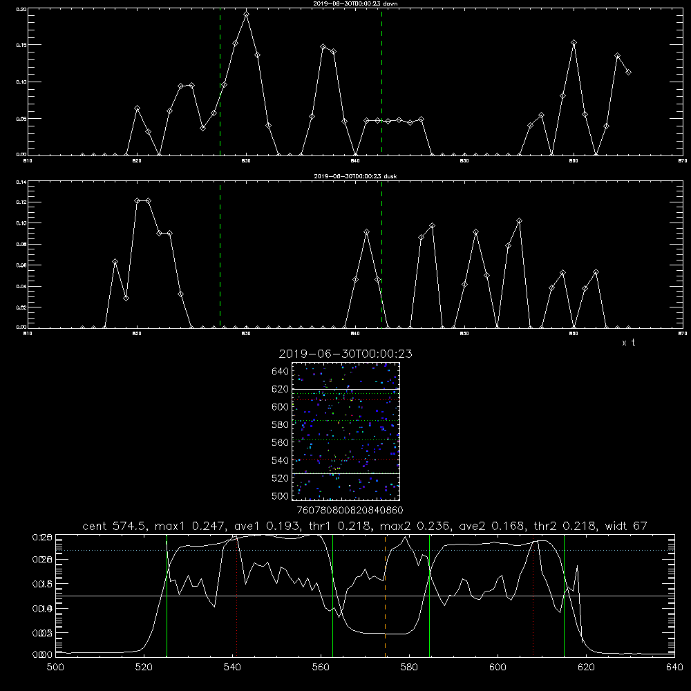Click the orange dashed center line in the bottom plot
691x691 pixels.
point(385,596)
